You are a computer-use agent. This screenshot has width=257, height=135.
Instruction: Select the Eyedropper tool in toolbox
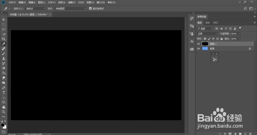coord(4,44)
